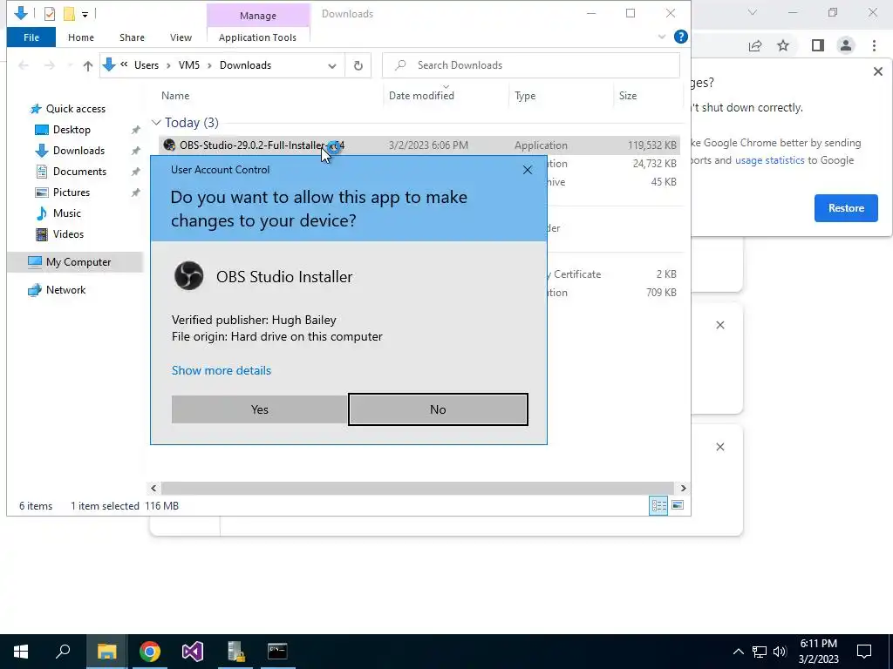The height and width of the screenshot is (669, 893).
Task: Click the Search Downloads field
Action: pyautogui.click(x=531, y=65)
